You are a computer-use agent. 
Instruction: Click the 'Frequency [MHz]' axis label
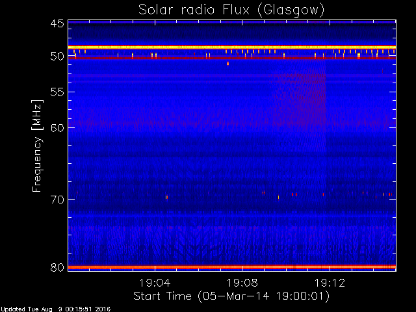pos(37,146)
